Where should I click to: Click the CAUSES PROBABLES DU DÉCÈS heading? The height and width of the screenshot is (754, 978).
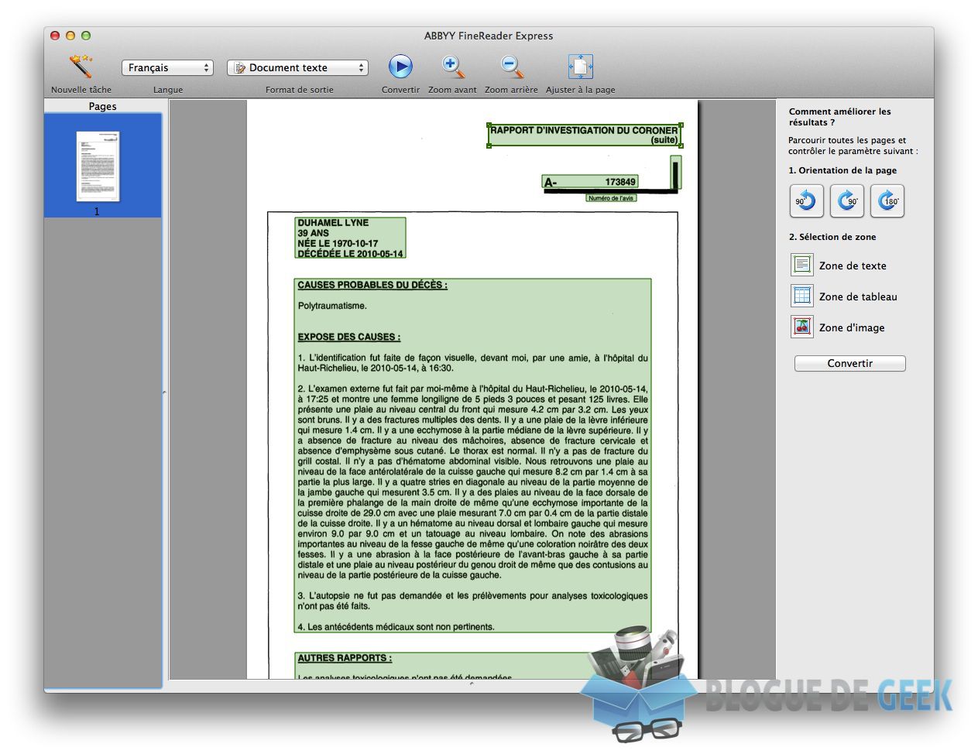pyautogui.click(x=372, y=285)
